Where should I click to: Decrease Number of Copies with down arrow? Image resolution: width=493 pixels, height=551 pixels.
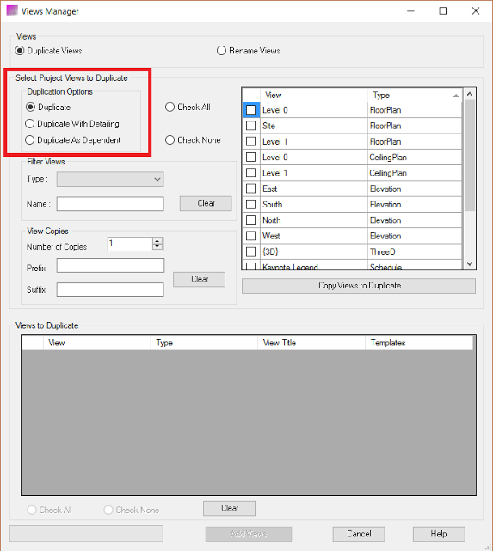coord(157,247)
